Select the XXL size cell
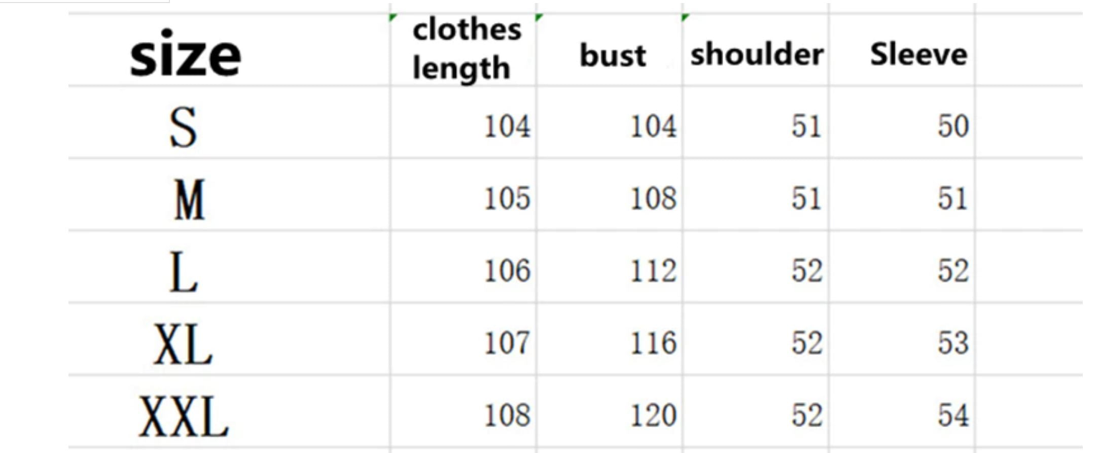Screen dimensions: 1097x453 184,416
